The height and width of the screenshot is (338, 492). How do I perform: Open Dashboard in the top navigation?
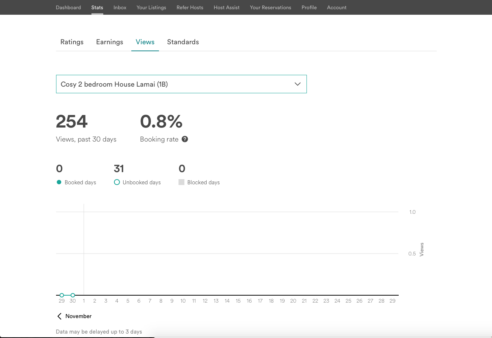(68, 7)
